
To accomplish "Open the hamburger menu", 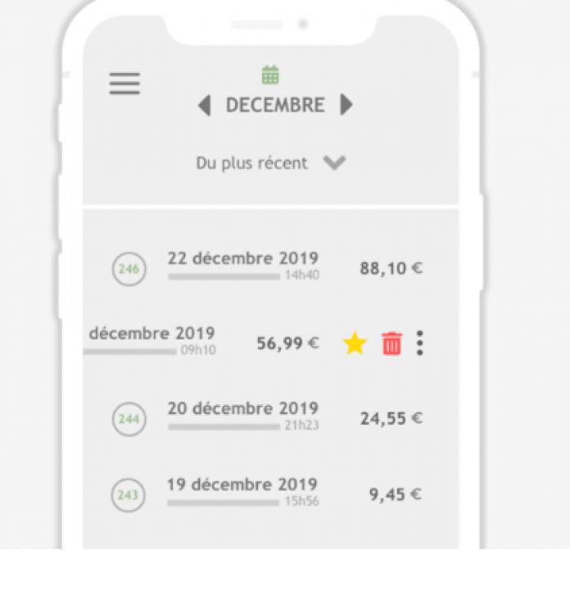I will (124, 84).
